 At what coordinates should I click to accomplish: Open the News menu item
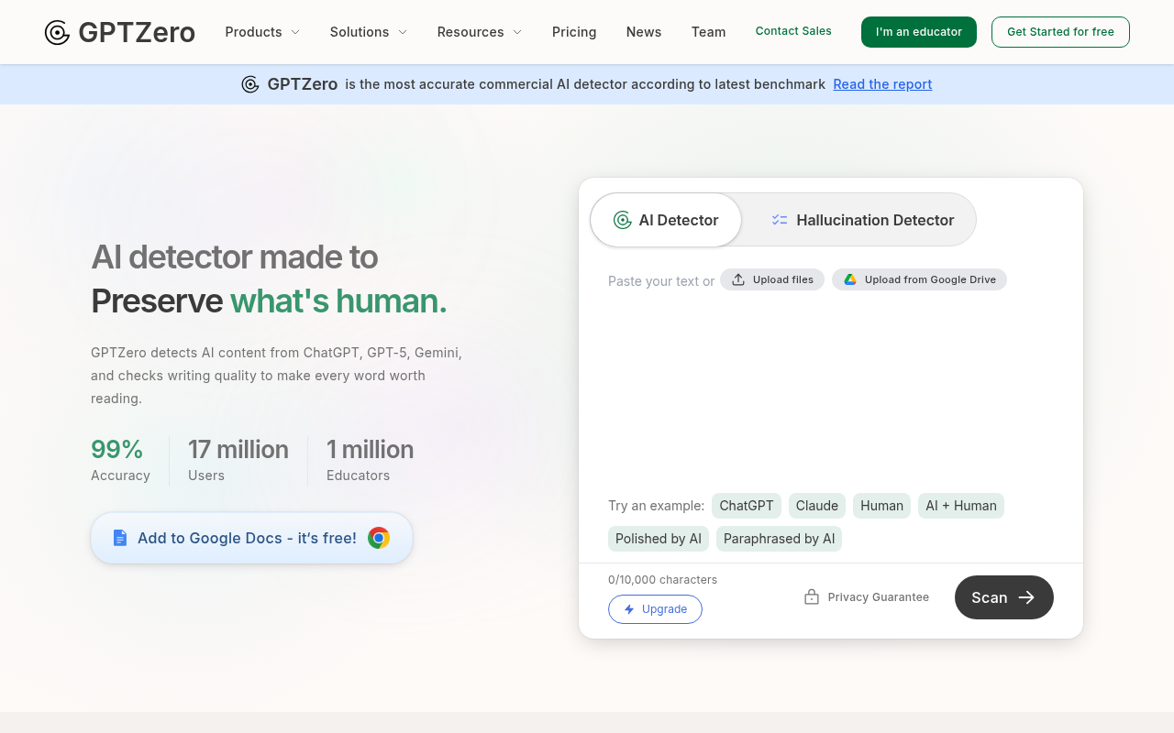(644, 32)
